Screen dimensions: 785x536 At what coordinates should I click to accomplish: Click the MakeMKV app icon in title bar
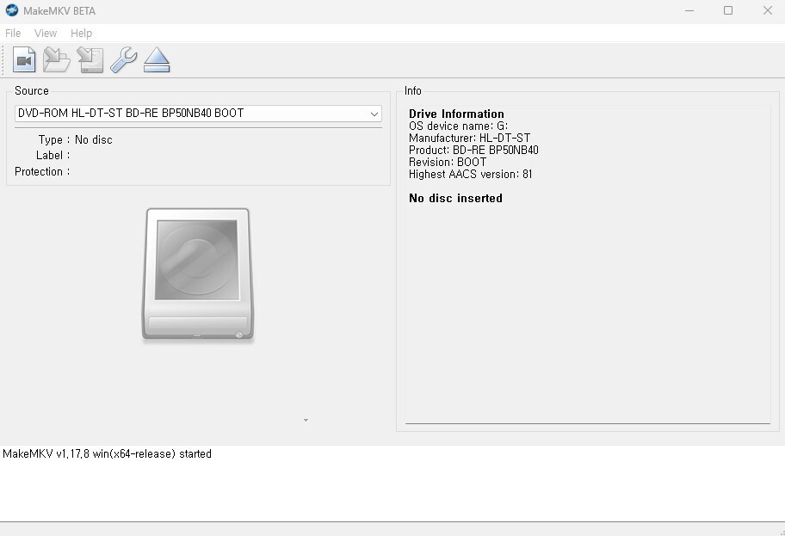(11, 10)
